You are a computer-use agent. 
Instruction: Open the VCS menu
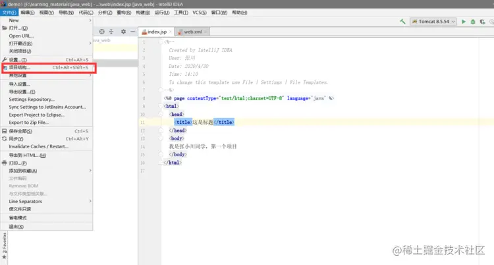click(x=200, y=13)
